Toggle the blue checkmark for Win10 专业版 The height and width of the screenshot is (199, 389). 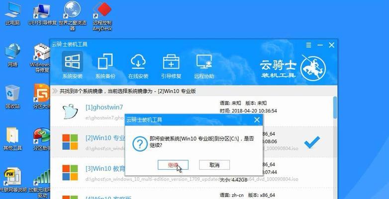[x=312, y=142]
